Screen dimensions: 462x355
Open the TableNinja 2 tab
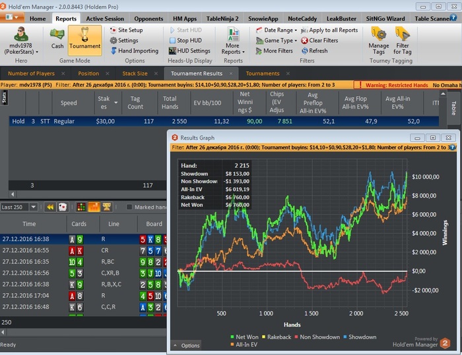point(222,18)
